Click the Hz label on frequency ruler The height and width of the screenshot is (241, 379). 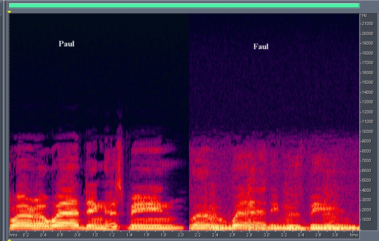point(364,15)
